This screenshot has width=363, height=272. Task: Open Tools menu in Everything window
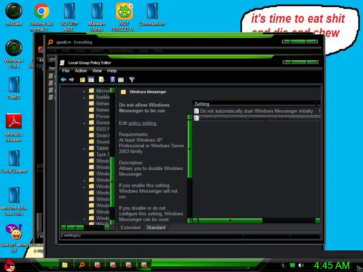pos(143,50)
